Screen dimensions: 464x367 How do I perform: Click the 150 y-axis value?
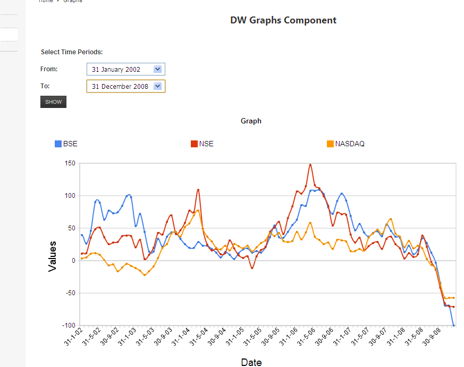(x=70, y=163)
